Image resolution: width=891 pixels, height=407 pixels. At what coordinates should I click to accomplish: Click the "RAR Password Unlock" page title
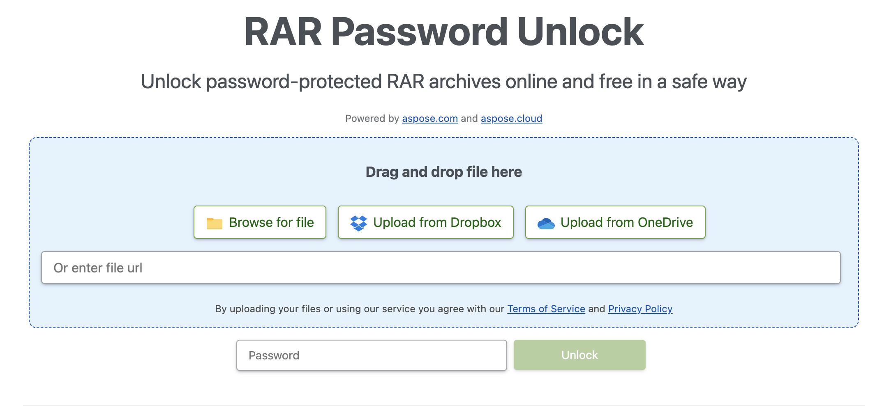(x=443, y=32)
